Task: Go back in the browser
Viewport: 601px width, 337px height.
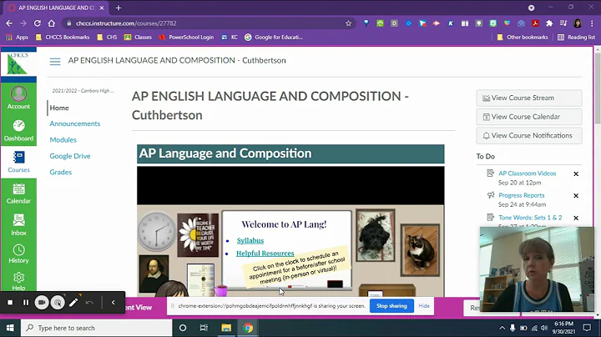Action: pos(9,23)
